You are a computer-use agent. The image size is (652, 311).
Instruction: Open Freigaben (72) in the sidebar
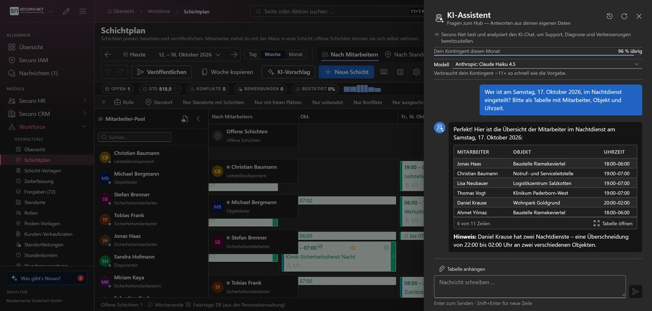[x=40, y=192]
